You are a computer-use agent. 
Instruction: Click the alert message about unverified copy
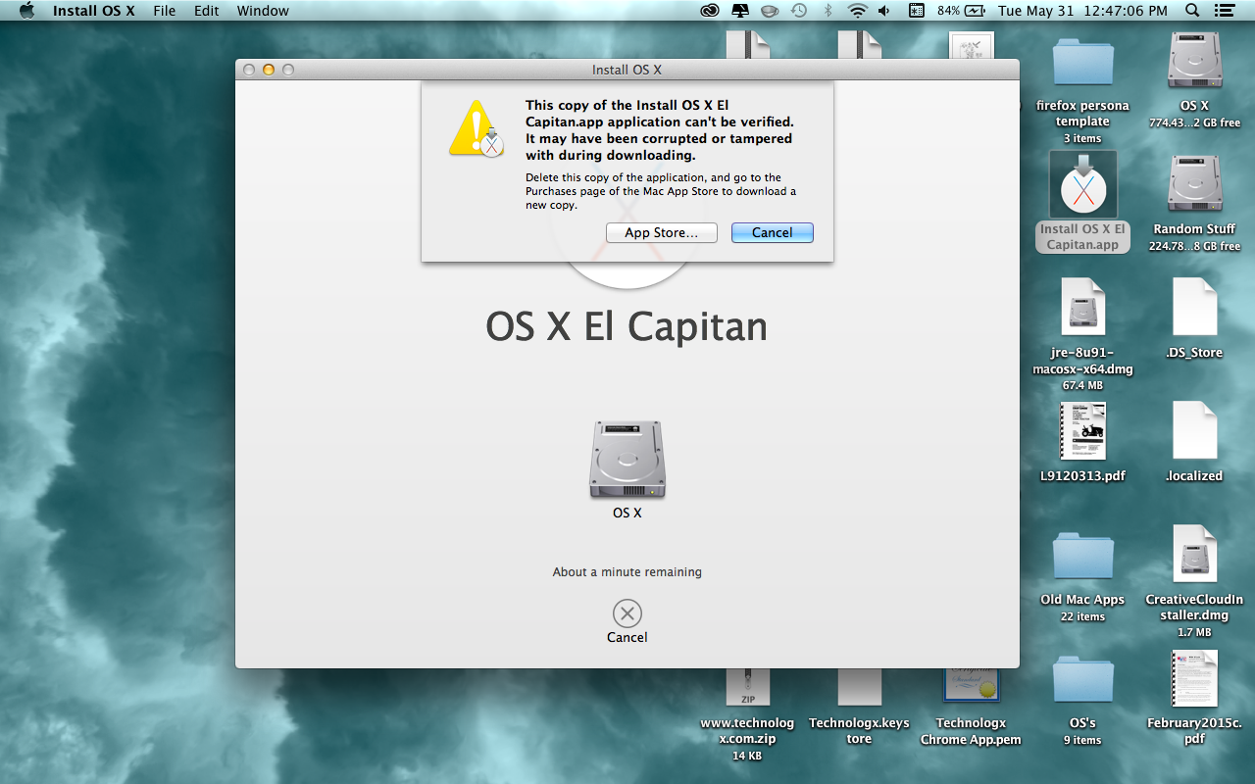660,130
